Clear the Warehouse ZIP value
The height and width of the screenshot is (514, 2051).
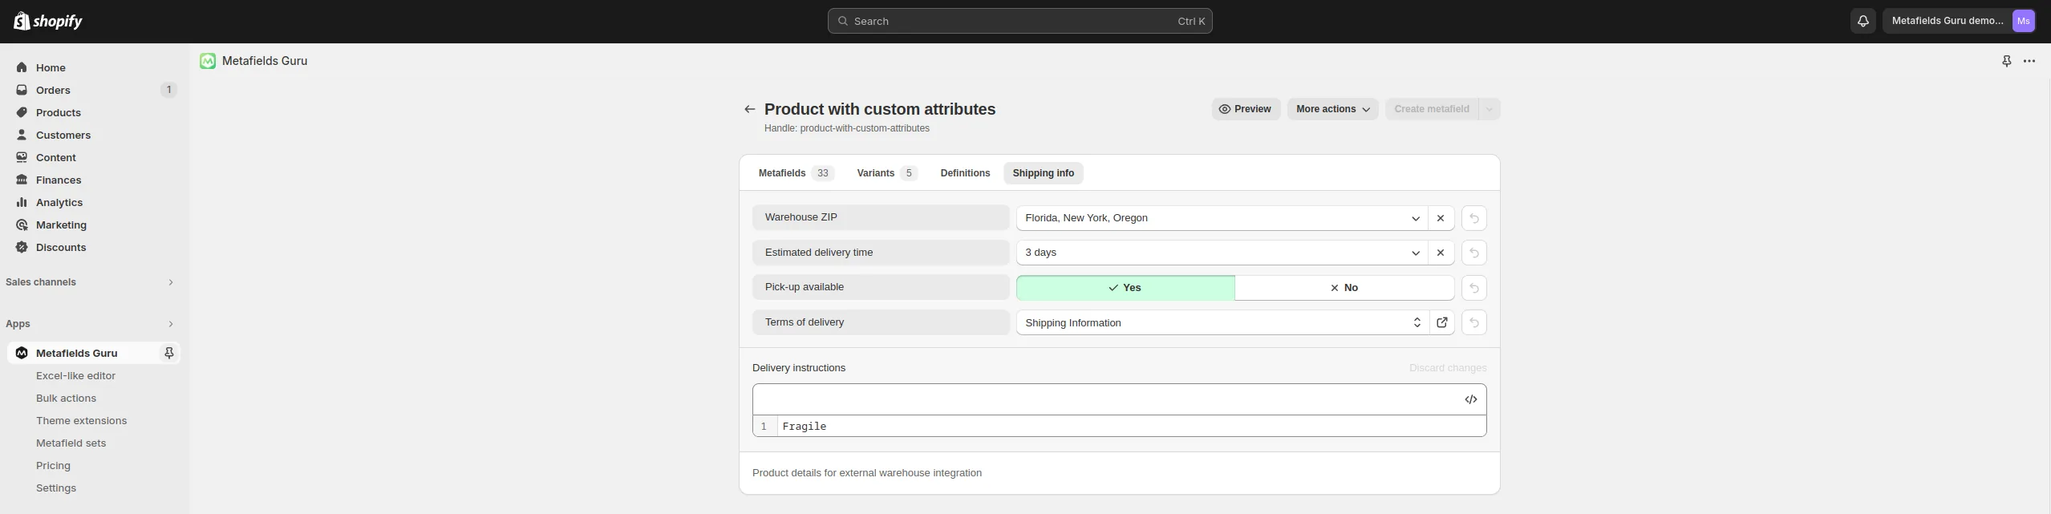click(x=1441, y=218)
